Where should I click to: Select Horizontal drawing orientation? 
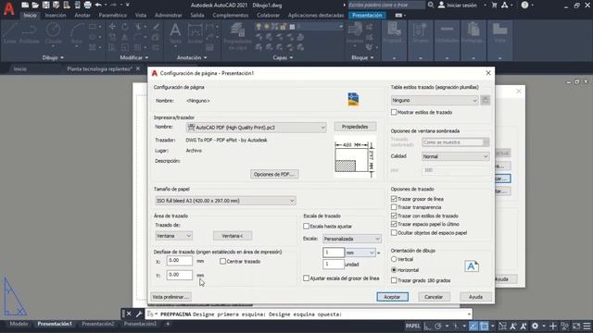[394, 270]
